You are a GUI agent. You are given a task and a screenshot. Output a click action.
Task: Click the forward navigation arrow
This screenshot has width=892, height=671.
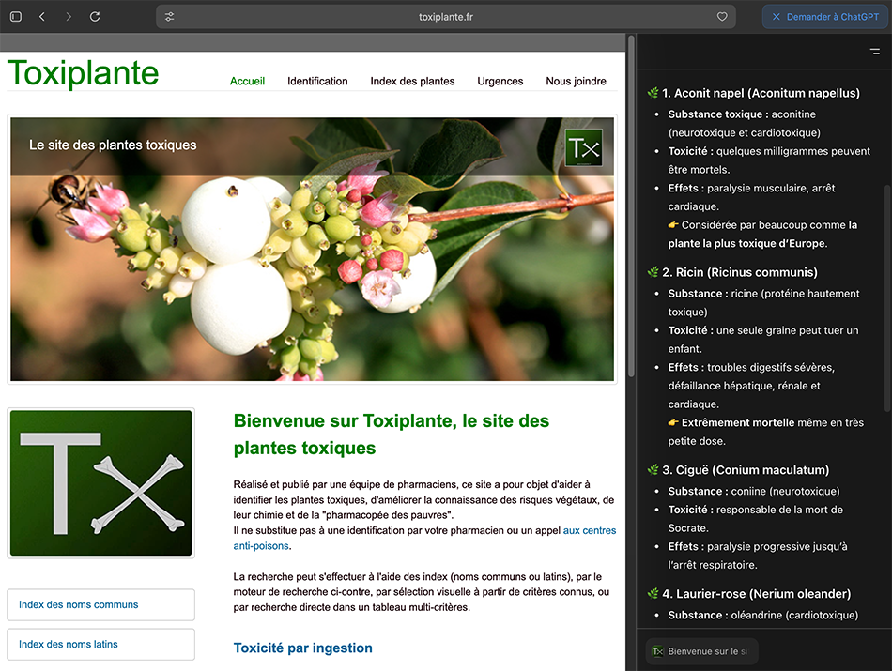(69, 17)
